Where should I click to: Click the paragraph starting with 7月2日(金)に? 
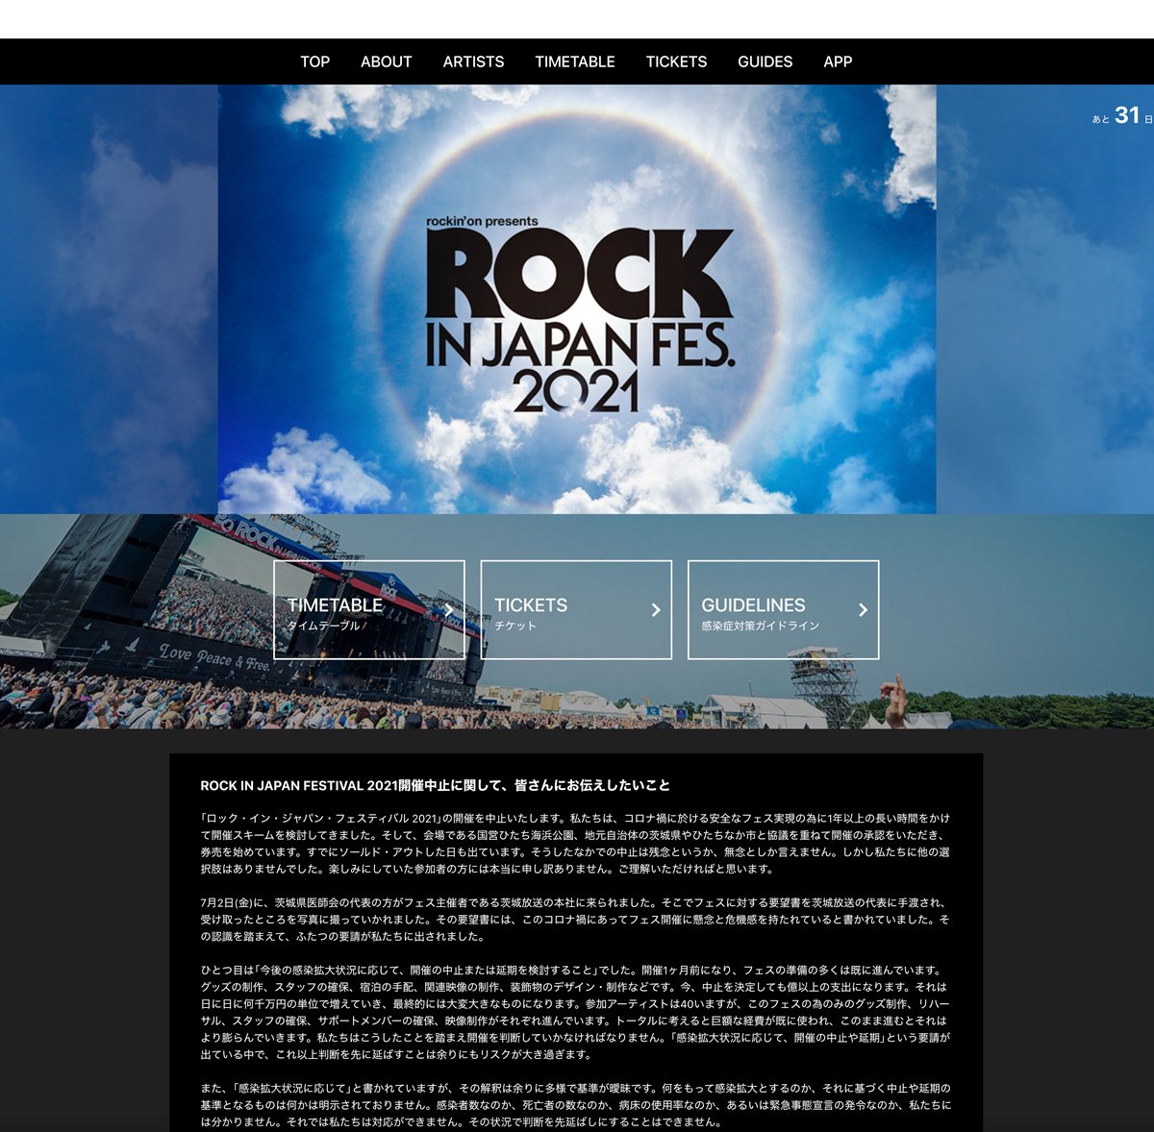pyautogui.click(x=575, y=920)
